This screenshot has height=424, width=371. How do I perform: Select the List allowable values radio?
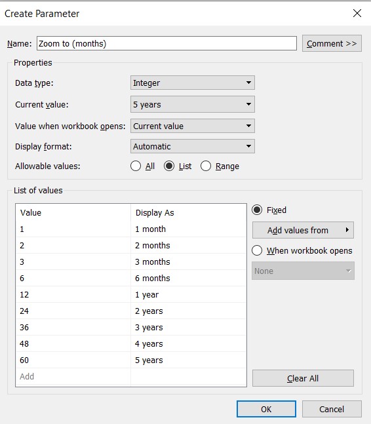(x=169, y=166)
